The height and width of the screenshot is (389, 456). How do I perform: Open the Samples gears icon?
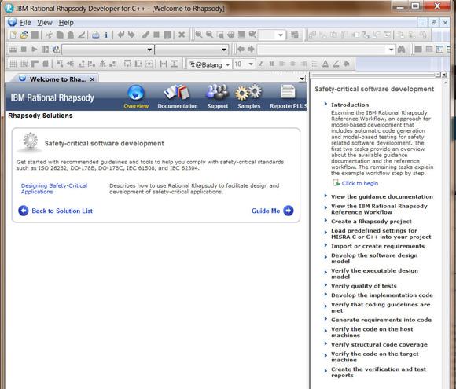pos(248,92)
